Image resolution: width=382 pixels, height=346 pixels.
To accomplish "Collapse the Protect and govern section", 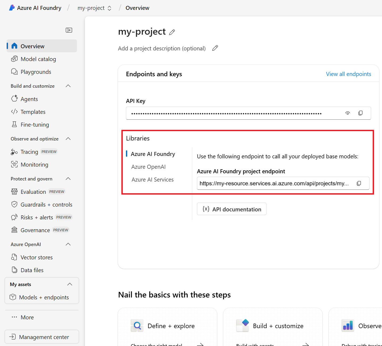I will 68,179.
